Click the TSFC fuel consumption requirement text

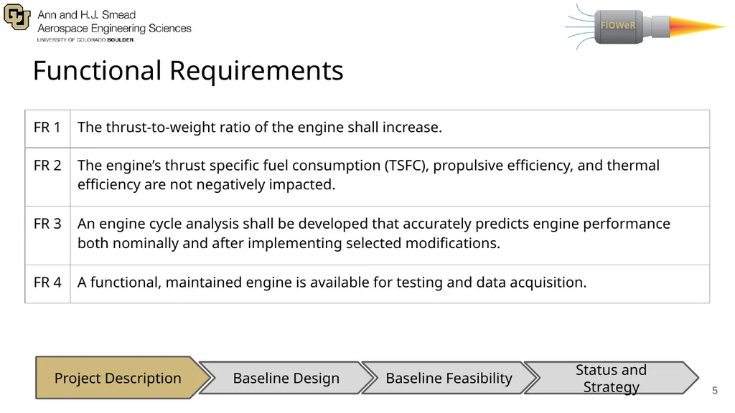[x=368, y=175]
